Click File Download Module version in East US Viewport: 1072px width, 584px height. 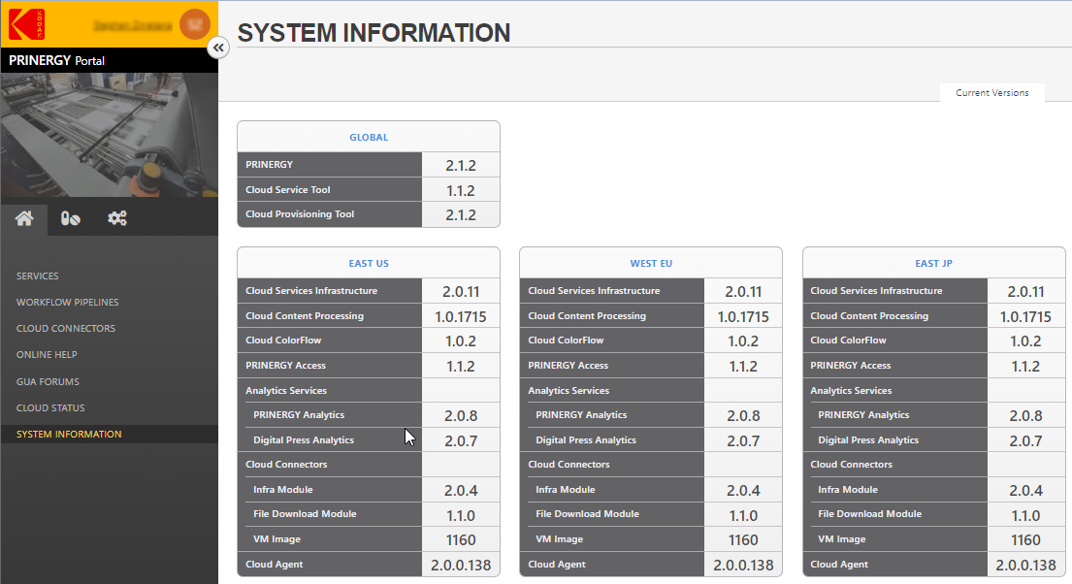(461, 516)
